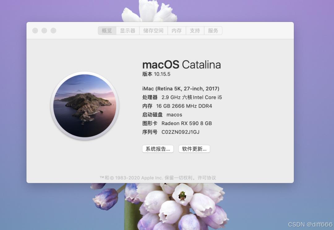The image size is (334, 230).
Task: Select the 内存 tab
Action: click(x=177, y=31)
